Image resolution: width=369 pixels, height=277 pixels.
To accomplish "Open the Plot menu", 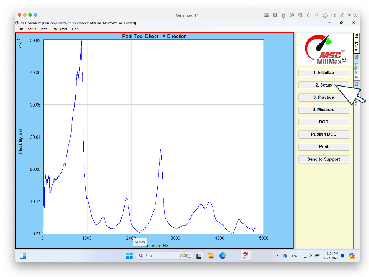I will coord(44,29).
